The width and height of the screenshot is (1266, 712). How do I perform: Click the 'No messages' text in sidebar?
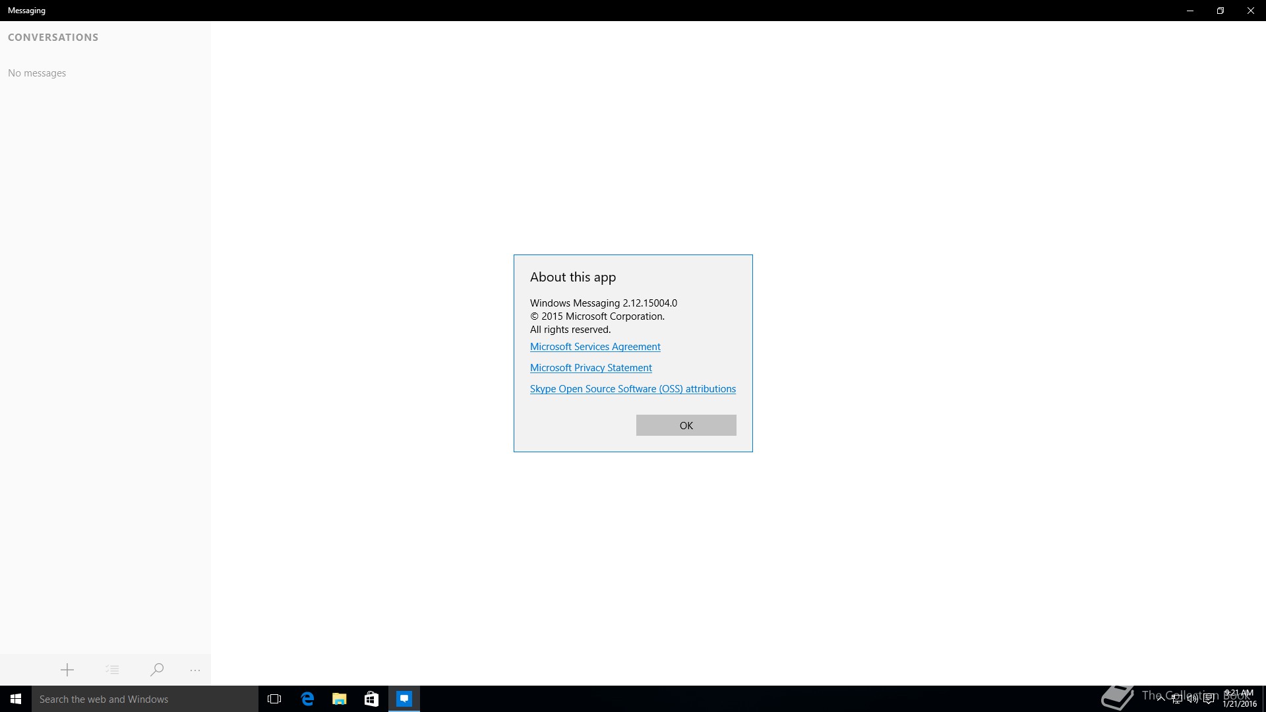point(37,73)
